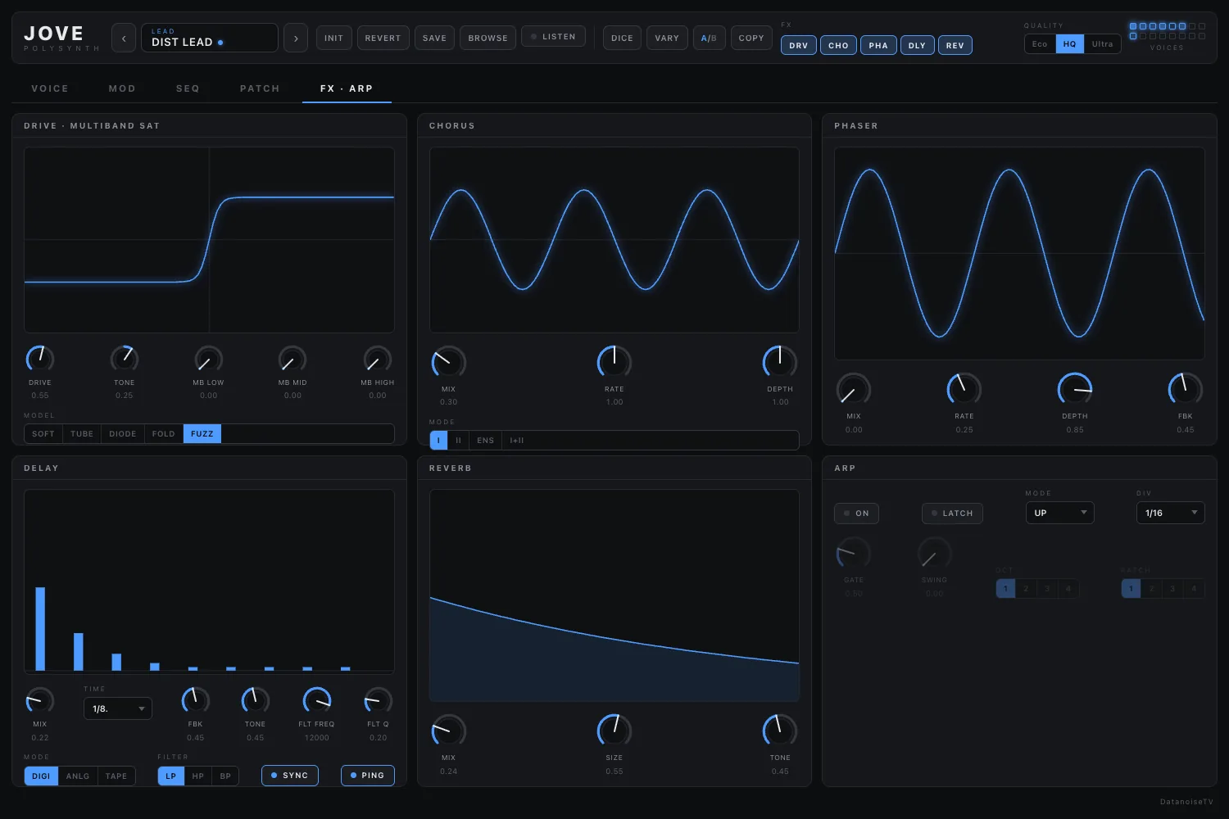Select the FOLD drive model

[163, 434]
